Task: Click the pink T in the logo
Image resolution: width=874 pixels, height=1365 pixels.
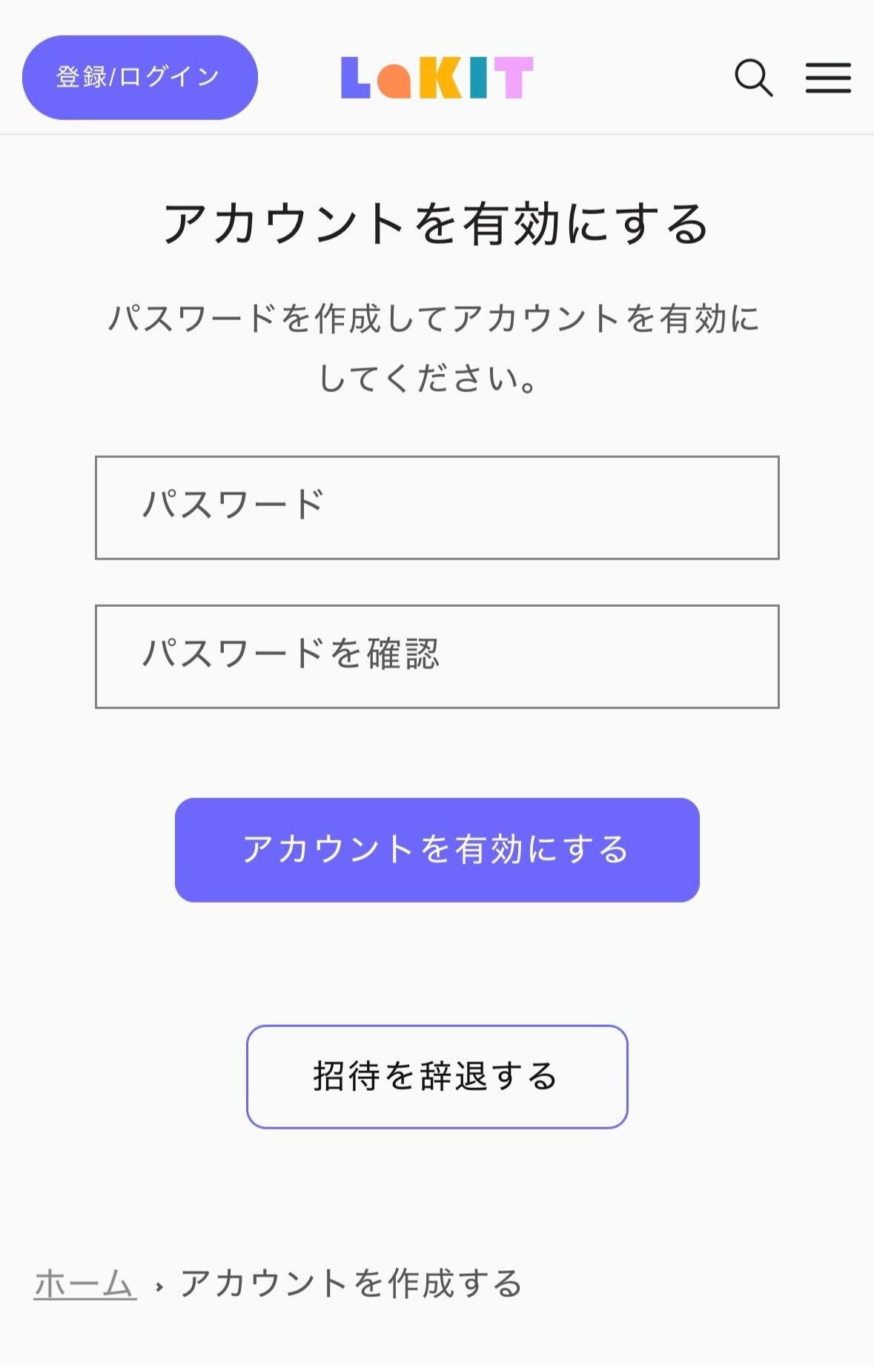Action: tap(513, 78)
